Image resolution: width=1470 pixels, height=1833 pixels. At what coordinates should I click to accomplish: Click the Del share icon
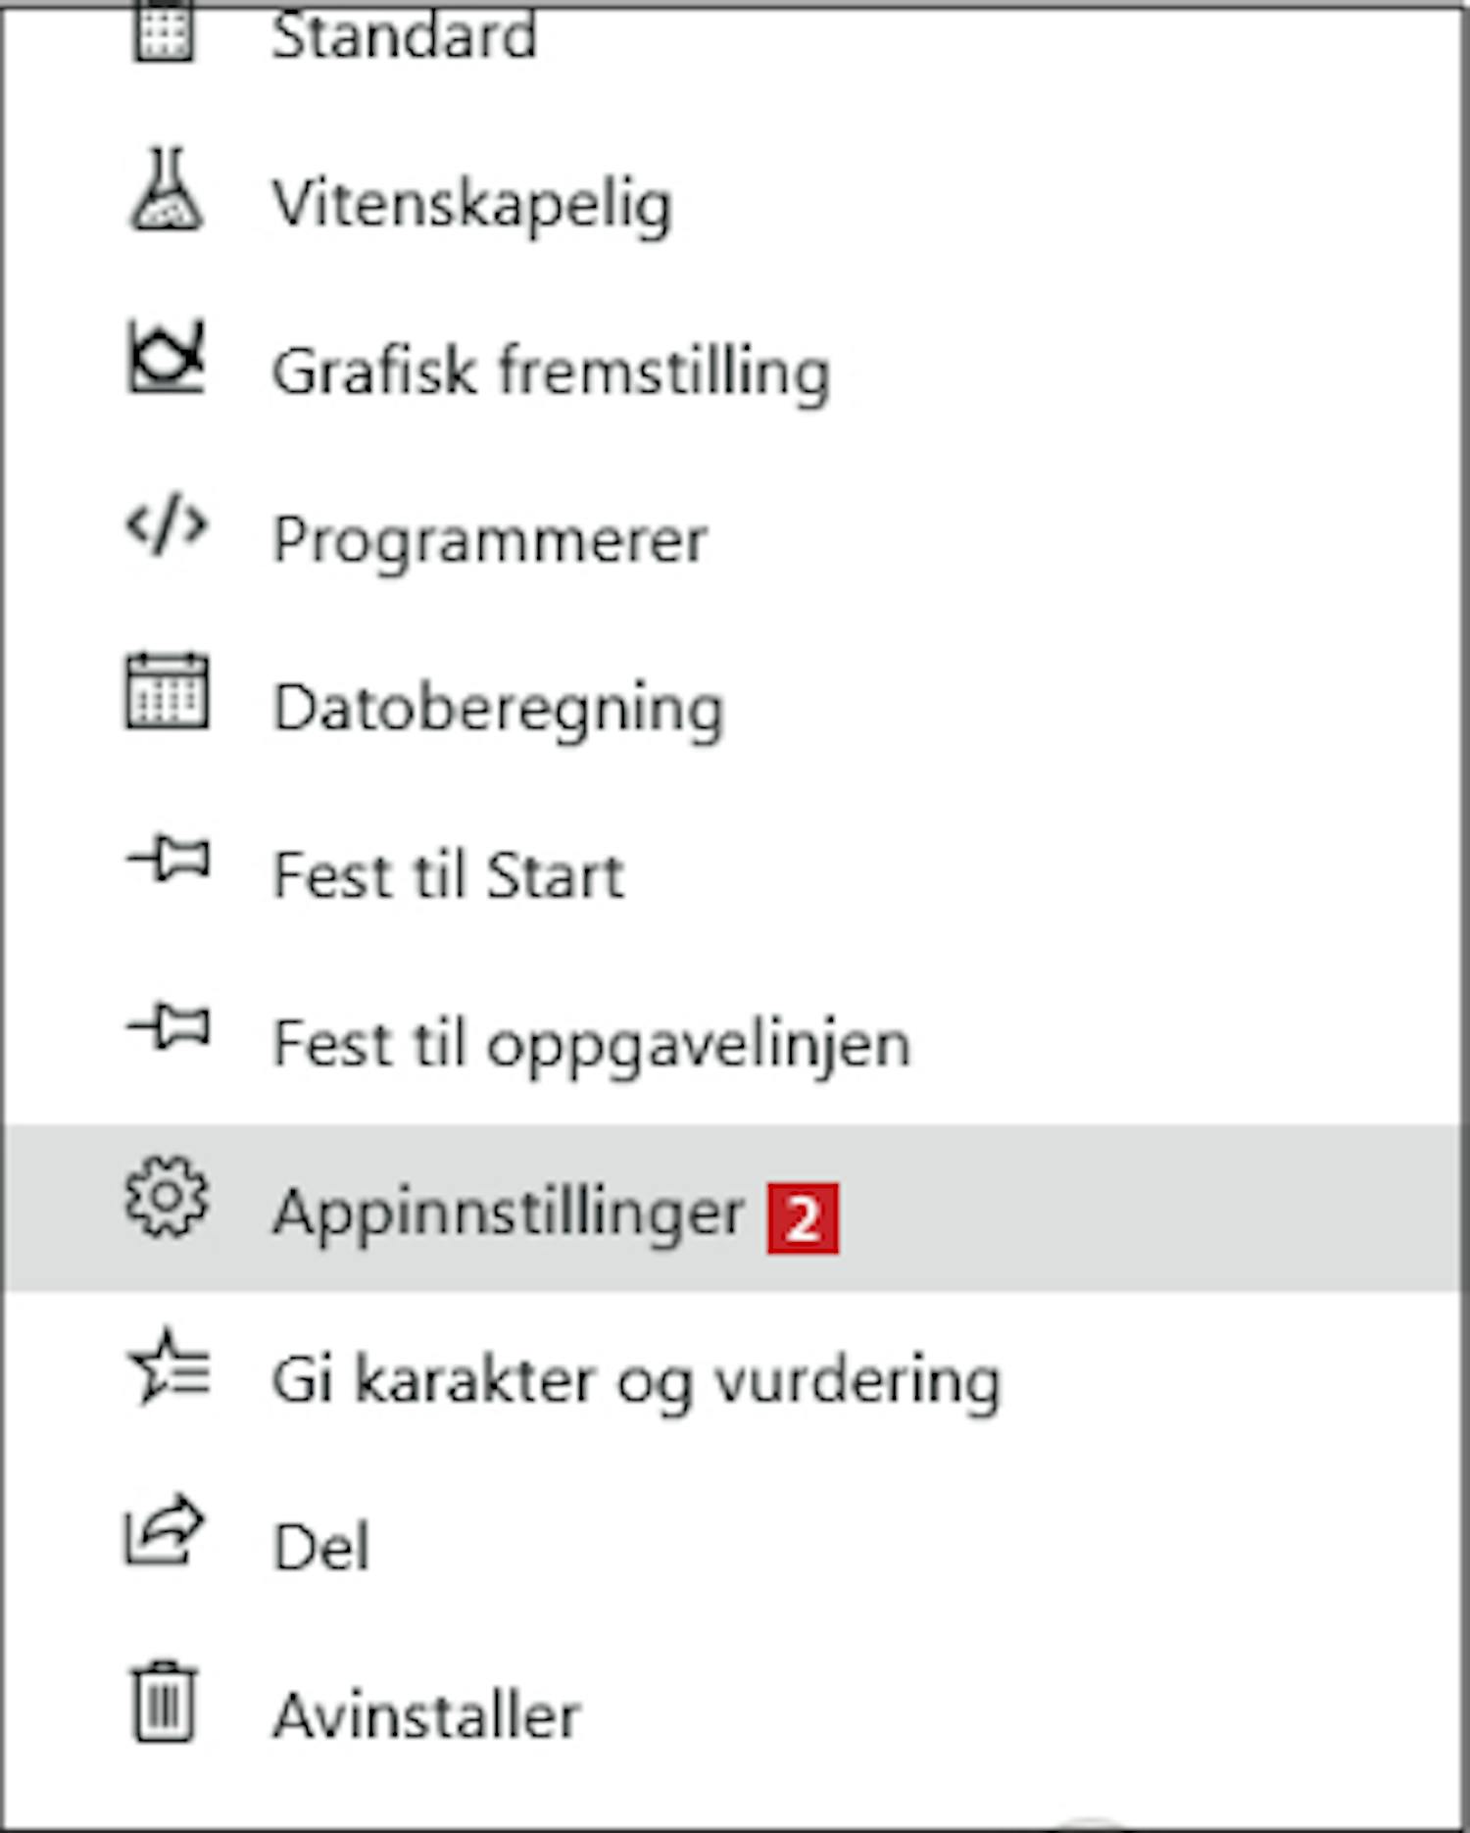[x=164, y=1530]
